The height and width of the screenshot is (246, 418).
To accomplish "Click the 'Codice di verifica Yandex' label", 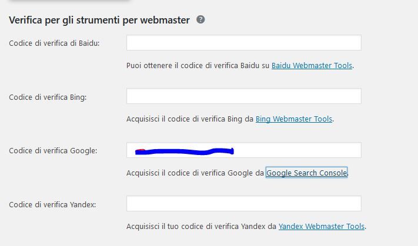I will [52, 205].
